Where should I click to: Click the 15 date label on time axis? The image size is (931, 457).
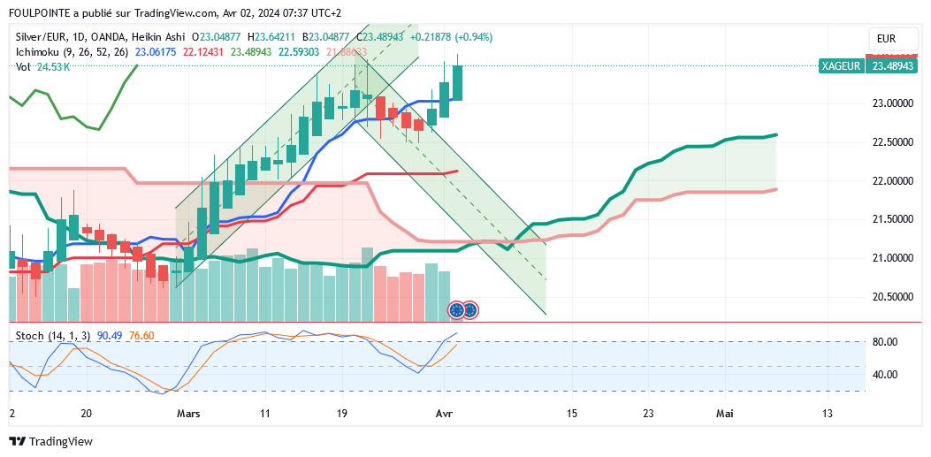[571, 414]
